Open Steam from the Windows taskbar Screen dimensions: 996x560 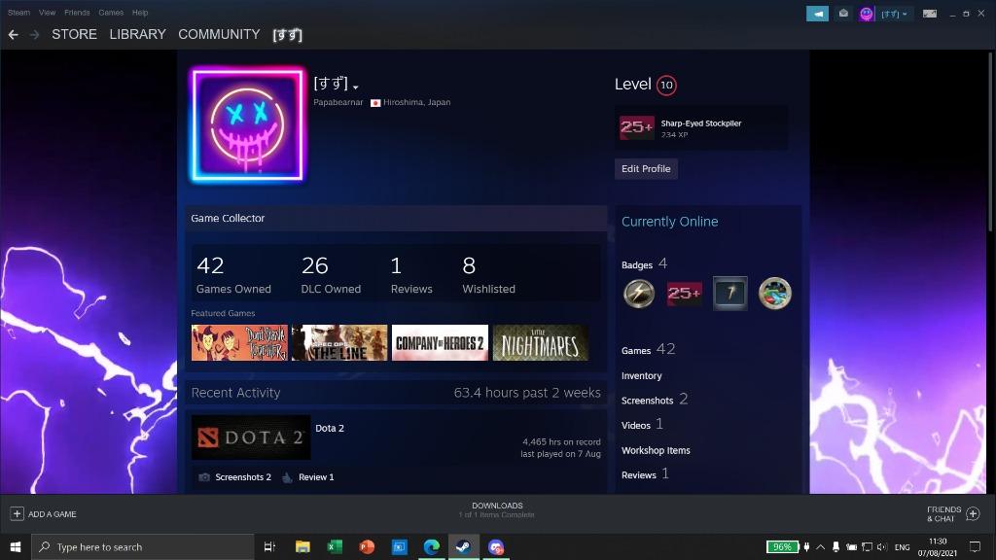[x=464, y=547]
